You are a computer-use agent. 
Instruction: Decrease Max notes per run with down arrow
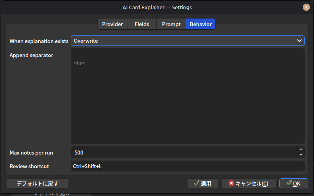(301, 155)
